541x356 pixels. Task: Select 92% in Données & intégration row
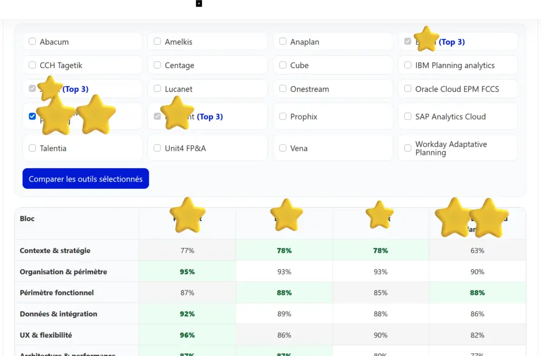point(188,314)
